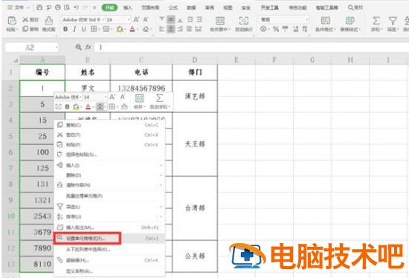Image resolution: width=409 pixels, height=278 pixels.
Task: Click cell containing 天王部
Action: [195, 144]
